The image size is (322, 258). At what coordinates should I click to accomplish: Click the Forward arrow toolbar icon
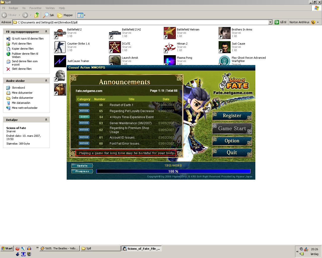(25, 15)
